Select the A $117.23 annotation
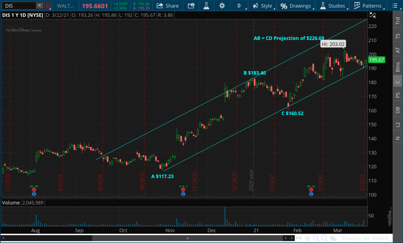Screen dimensions: 403x243 (x=163, y=176)
